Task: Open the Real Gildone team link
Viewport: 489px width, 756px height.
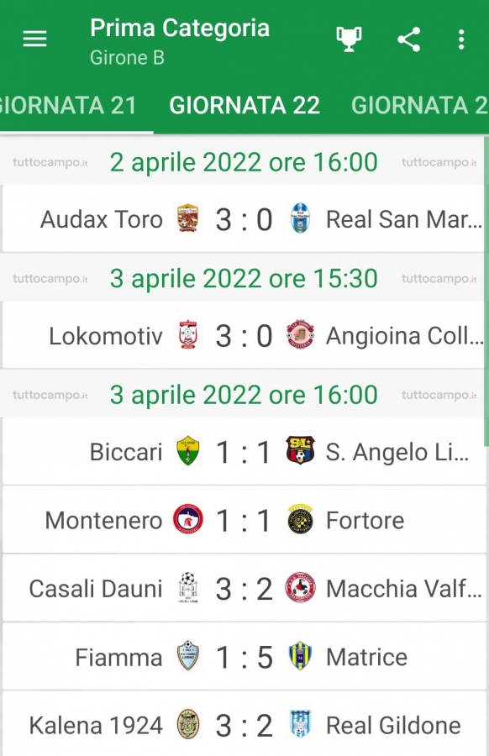Action: [x=393, y=725]
